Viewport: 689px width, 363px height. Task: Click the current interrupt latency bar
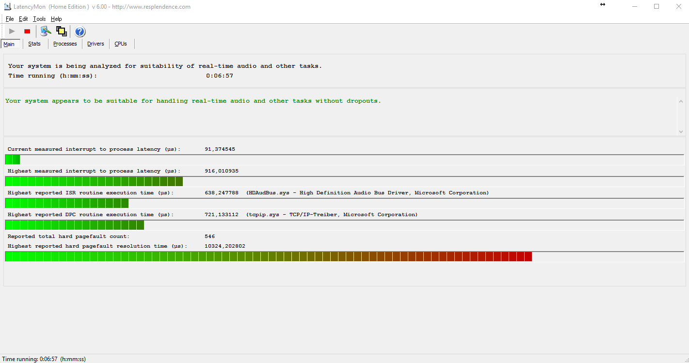[x=344, y=159]
